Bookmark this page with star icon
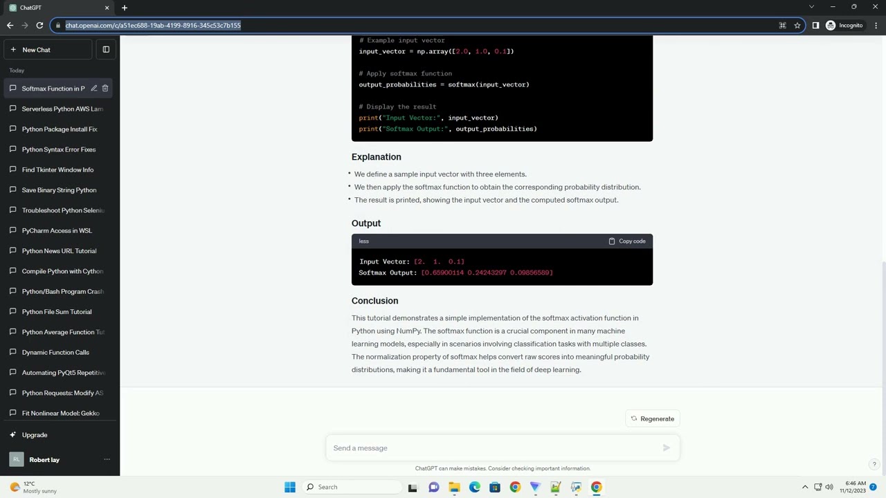 pos(797,26)
